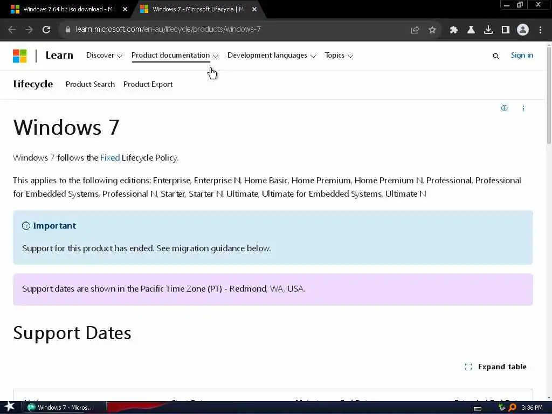Select the Windows 7 - Microsoft Lifecycle tab
The image size is (552, 414).
(x=197, y=10)
